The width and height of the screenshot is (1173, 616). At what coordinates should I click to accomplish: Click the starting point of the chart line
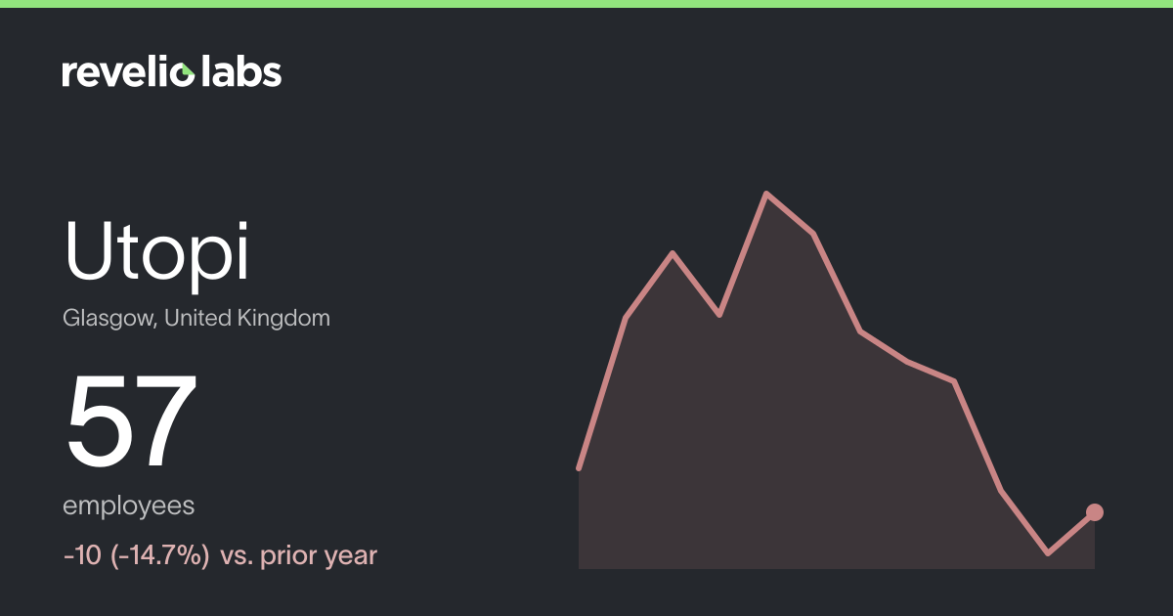(579, 469)
